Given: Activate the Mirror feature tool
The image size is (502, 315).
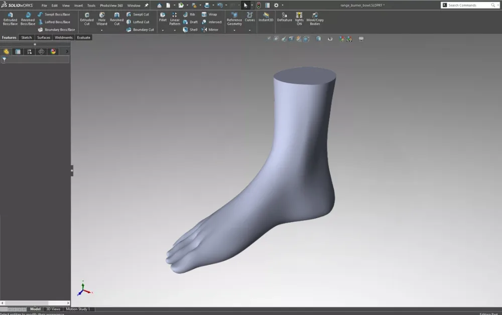Looking at the screenshot, I should coord(210,30).
